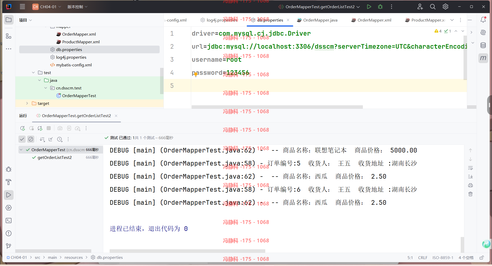Open the AI Assistant spiral icon
This screenshot has height=266, width=492.
point(483,33)
